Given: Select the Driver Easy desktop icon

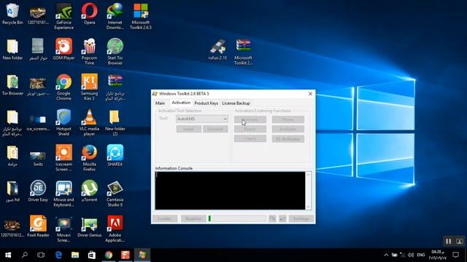Looking at the screenshot, I should pos(38,191).
